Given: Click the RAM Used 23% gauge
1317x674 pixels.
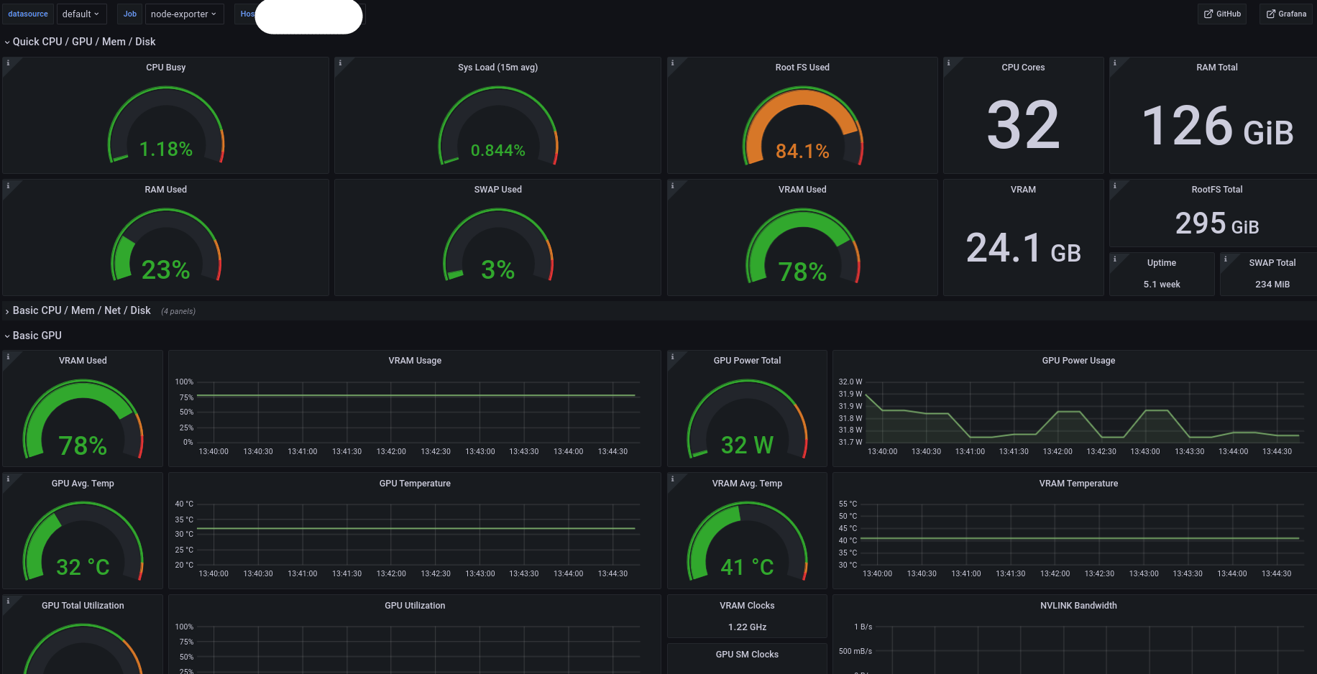Looking at the screenshot, I should click(x=165, y=246).
